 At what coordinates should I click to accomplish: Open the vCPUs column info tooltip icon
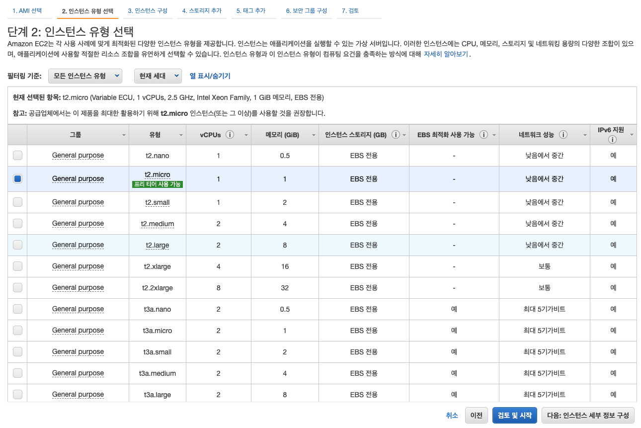pyautogui.click(x=230, y=135)
